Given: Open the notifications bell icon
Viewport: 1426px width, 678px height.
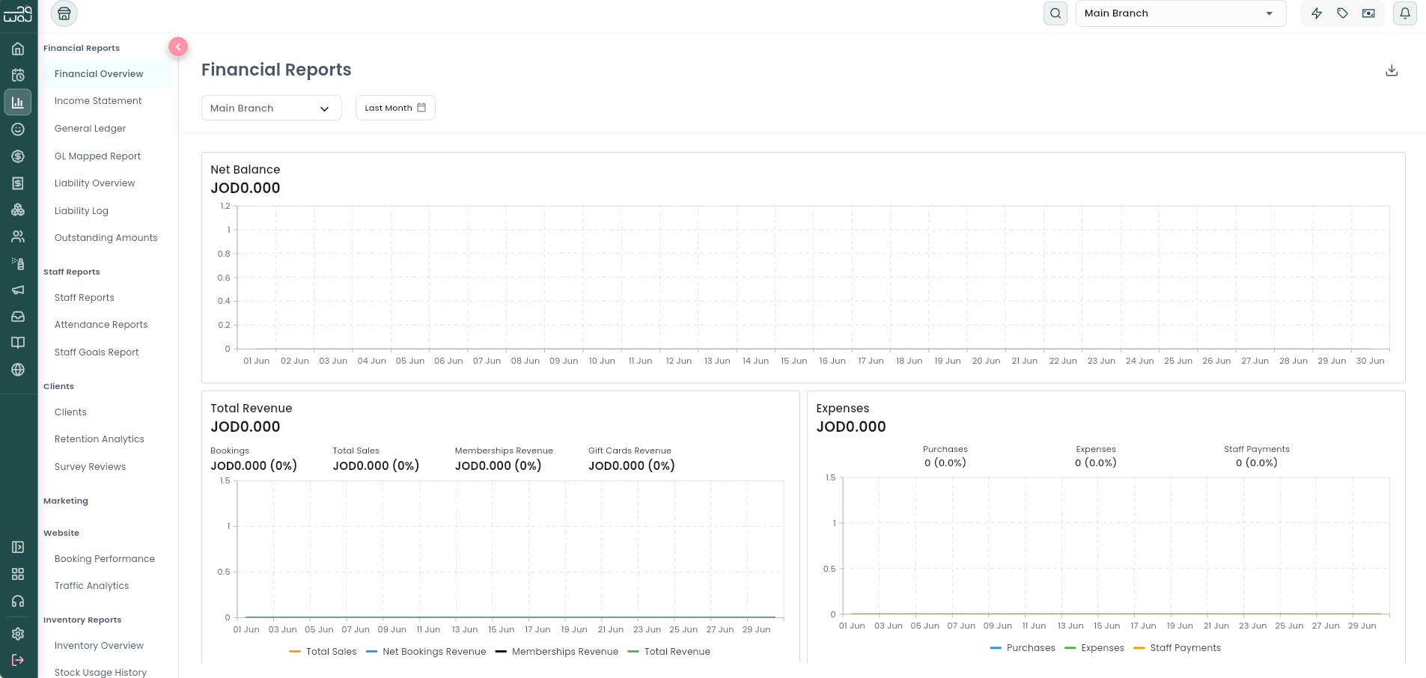Looking at the screenshot, I should coord(1405,13).
